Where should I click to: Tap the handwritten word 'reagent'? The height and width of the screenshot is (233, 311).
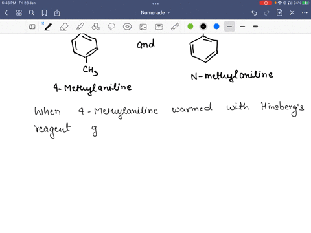tap(52, 130)
